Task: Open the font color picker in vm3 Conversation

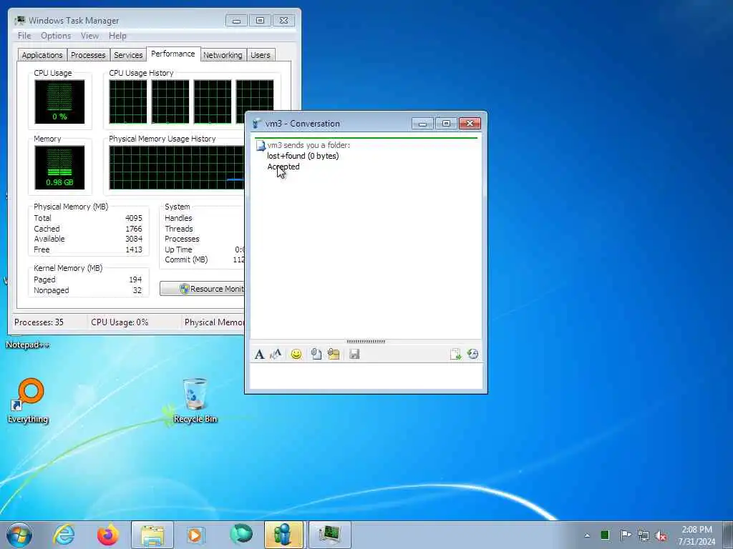Action: coord(276,355)
